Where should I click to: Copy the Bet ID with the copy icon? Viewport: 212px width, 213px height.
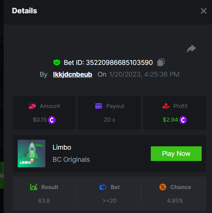click(161, 62)
